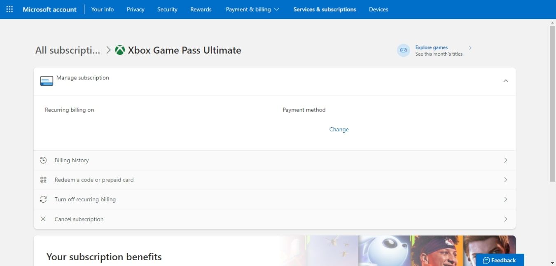The image size is (556, 266).
Task: Click the Manage subscription heading text
Action: 83,77
